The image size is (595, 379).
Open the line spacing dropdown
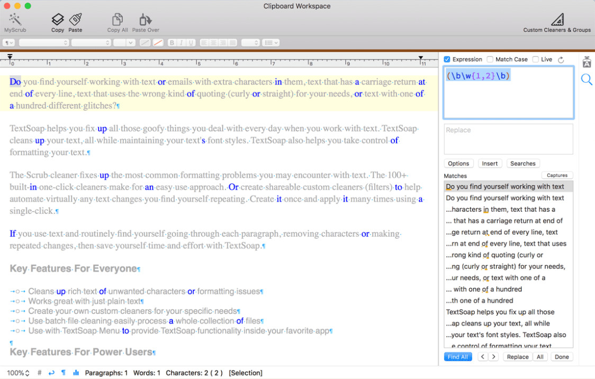250,42
